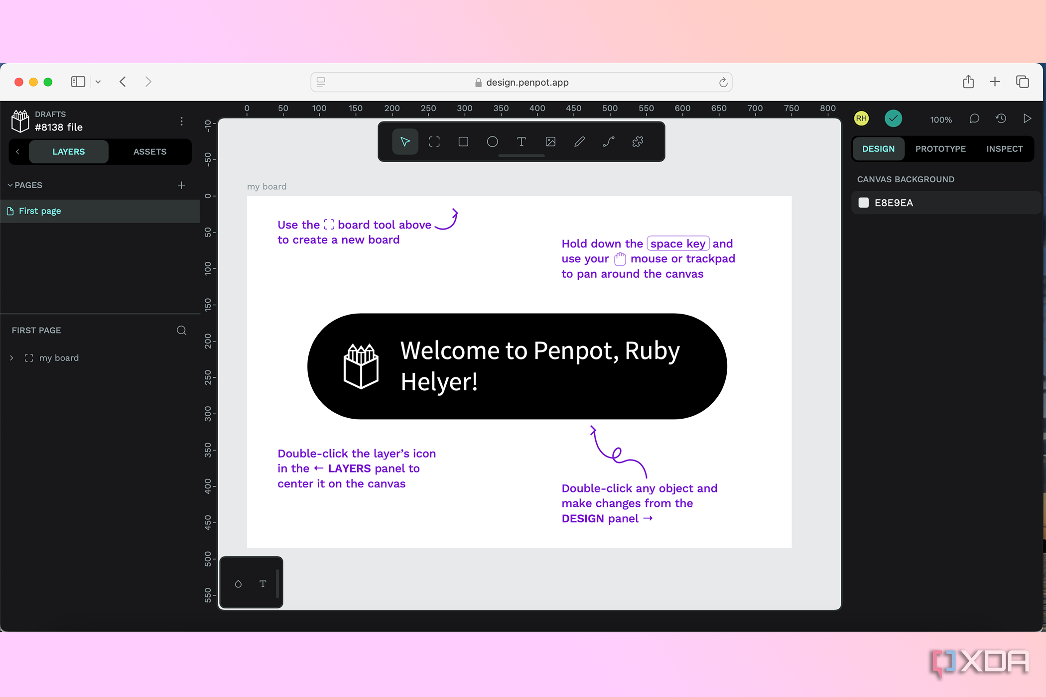Open a new Safari tab
The width and height of the screenshot is (1046, 697).
click(995, 82)
